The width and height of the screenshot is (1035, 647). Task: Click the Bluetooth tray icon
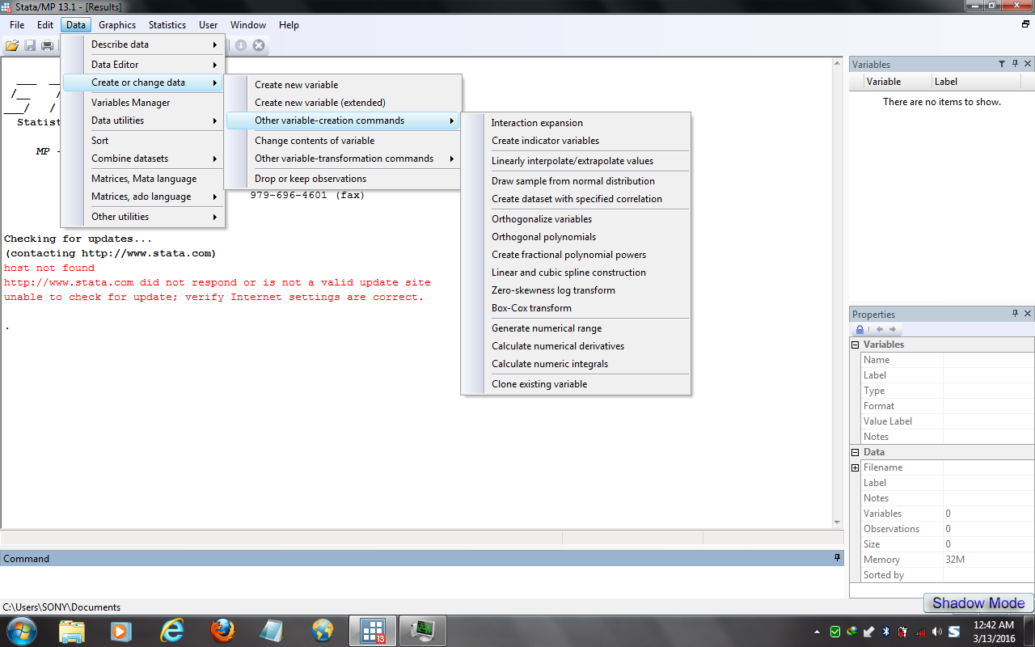886,632
